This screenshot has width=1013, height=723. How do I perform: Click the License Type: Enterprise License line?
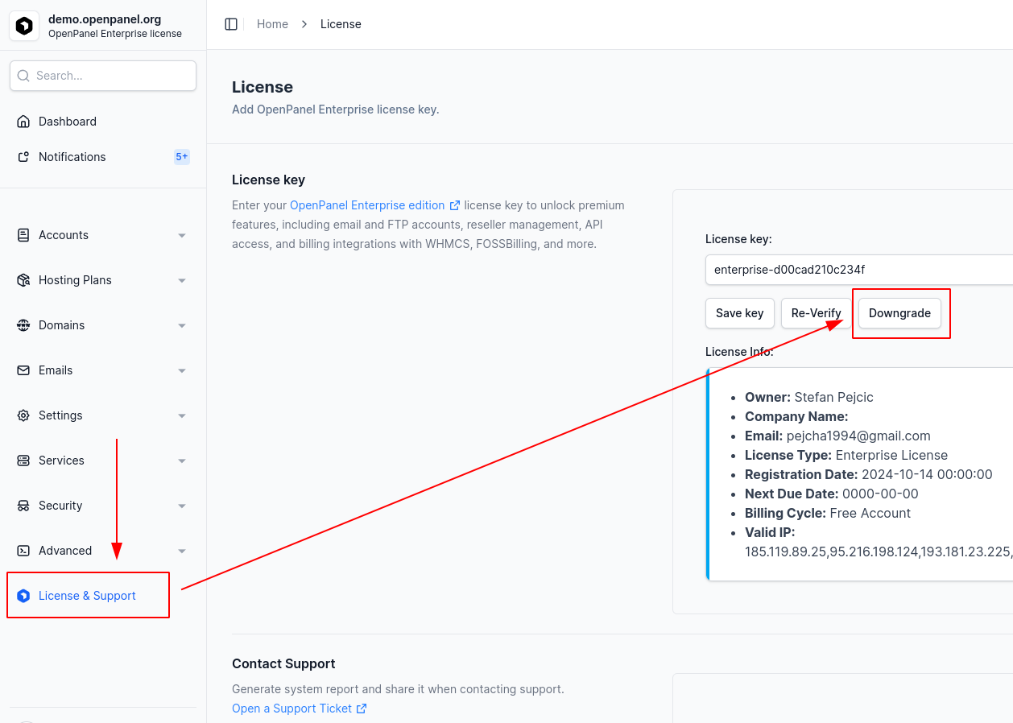[x=846, y=455]
